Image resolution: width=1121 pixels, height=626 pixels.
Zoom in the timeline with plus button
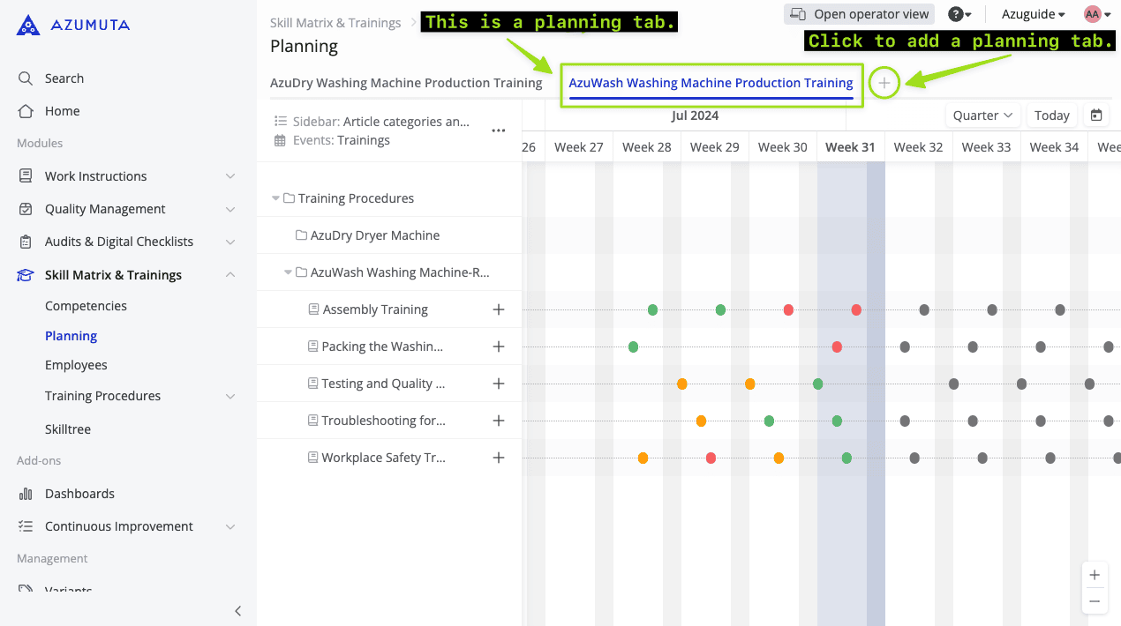tap(1095, 575)
